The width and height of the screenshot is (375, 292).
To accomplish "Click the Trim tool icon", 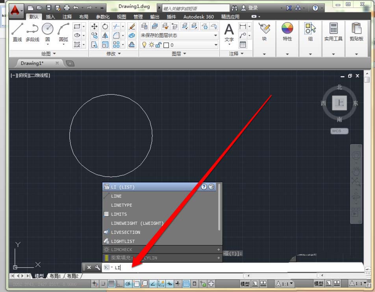I will [116, 26].
